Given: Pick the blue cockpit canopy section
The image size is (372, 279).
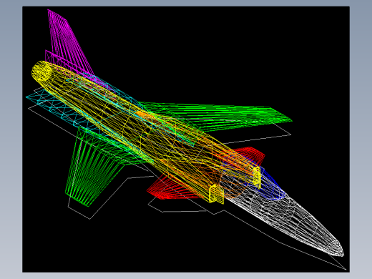Looking at the screenshot, I should tap(272, 185).
